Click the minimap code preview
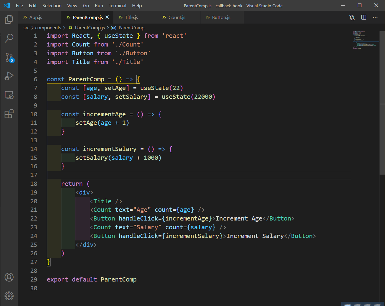The image size is (385, 306). (x=365, y=40)
